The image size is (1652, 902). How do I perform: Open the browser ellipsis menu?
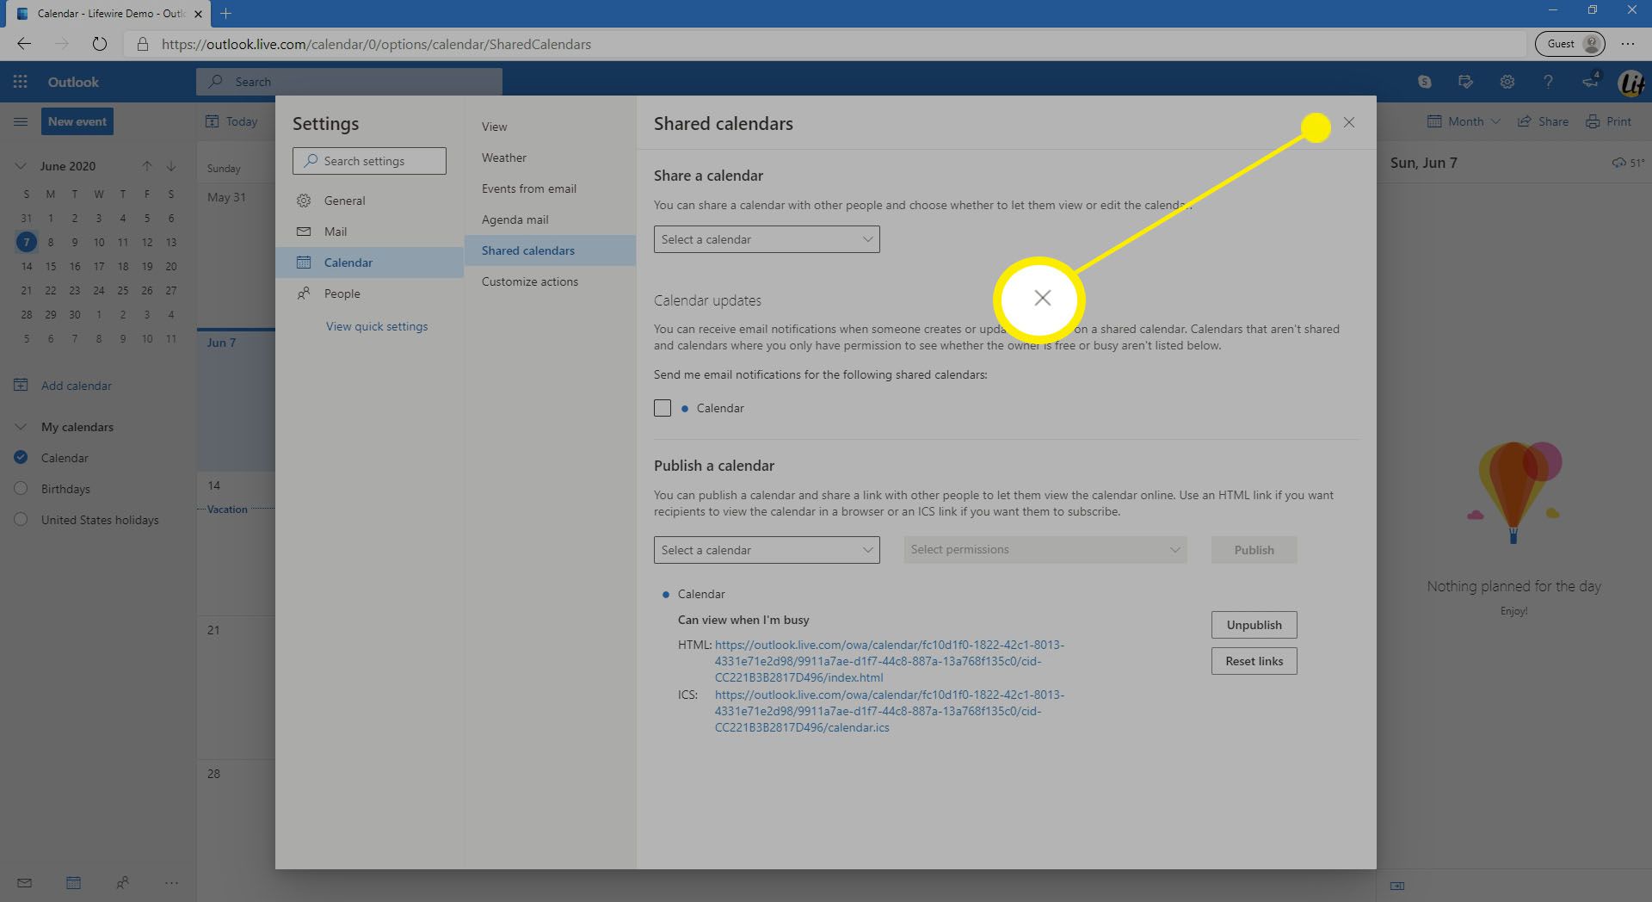tap(1628, 44)
